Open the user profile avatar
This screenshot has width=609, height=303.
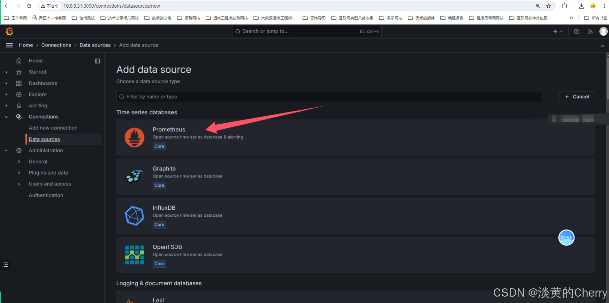[603, 31]
